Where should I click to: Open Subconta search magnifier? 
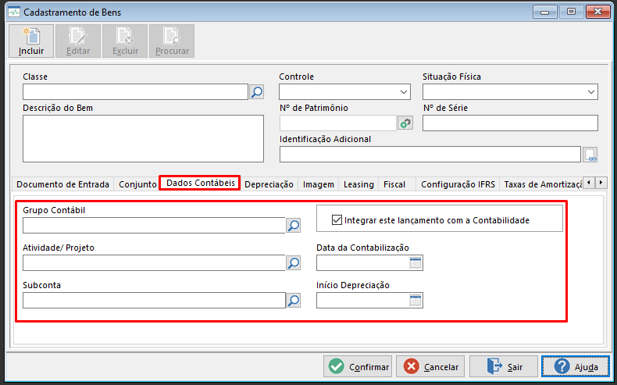294,301
